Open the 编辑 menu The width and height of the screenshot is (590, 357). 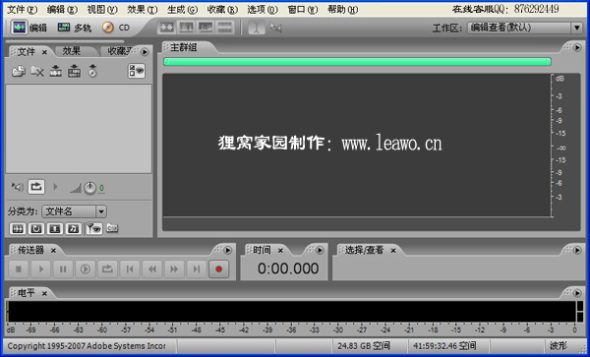(x=62, y=10)
